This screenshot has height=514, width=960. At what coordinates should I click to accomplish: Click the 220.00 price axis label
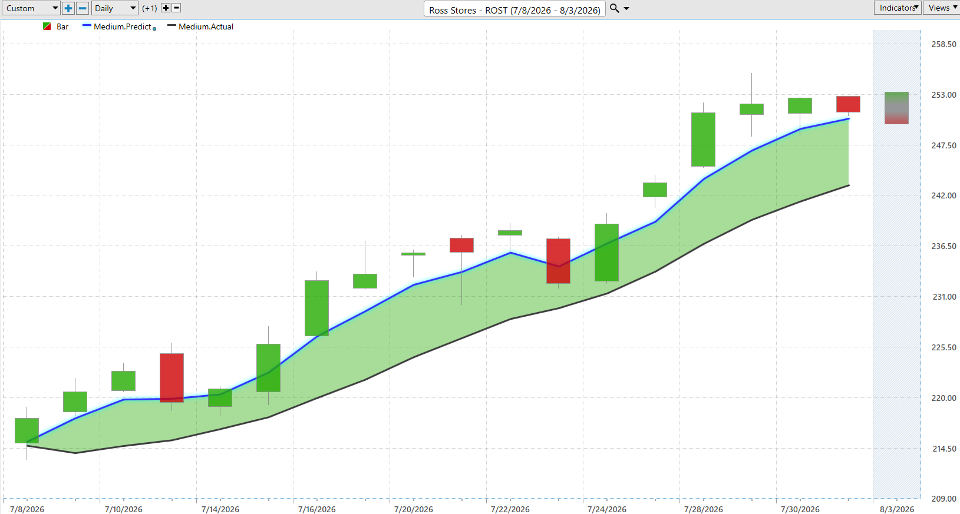943,398
